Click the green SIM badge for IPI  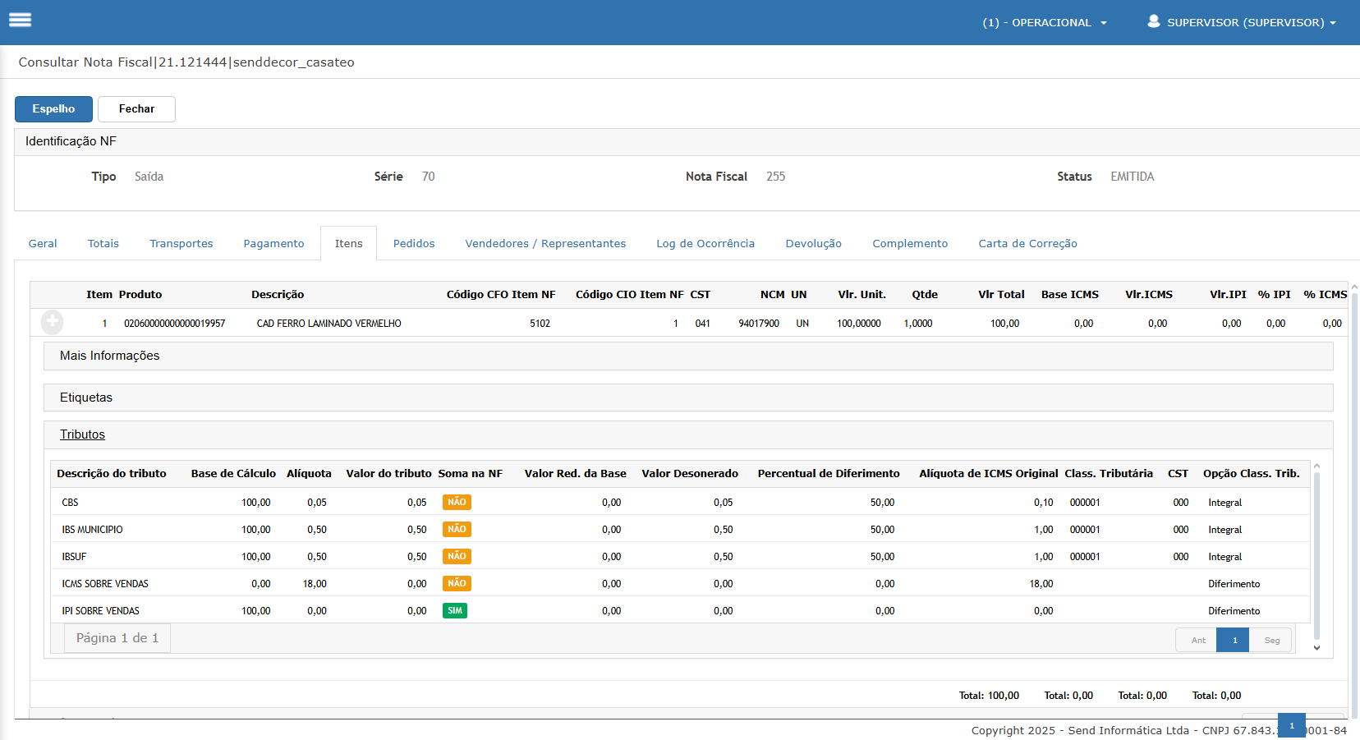click(455, 611)
